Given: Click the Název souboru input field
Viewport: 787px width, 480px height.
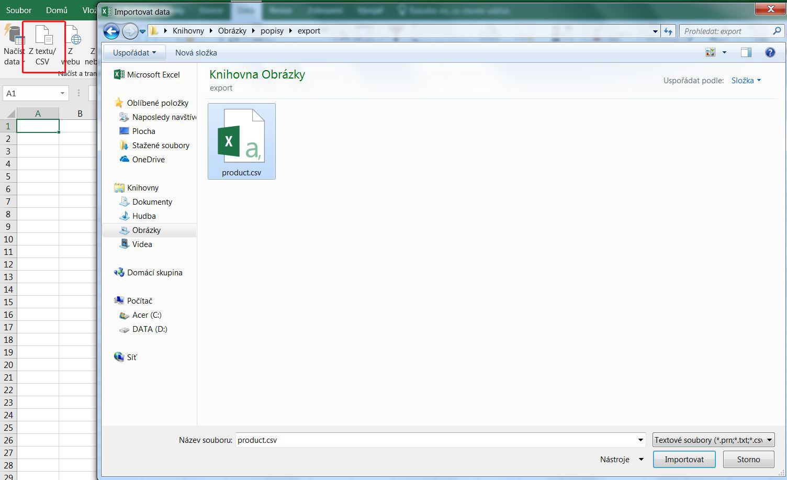Looking at the screenshot, I should pos(435,440).
